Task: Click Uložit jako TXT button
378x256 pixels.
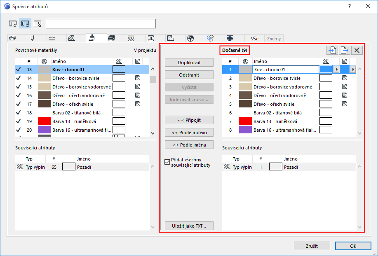Action: click(x=189, y=226)
